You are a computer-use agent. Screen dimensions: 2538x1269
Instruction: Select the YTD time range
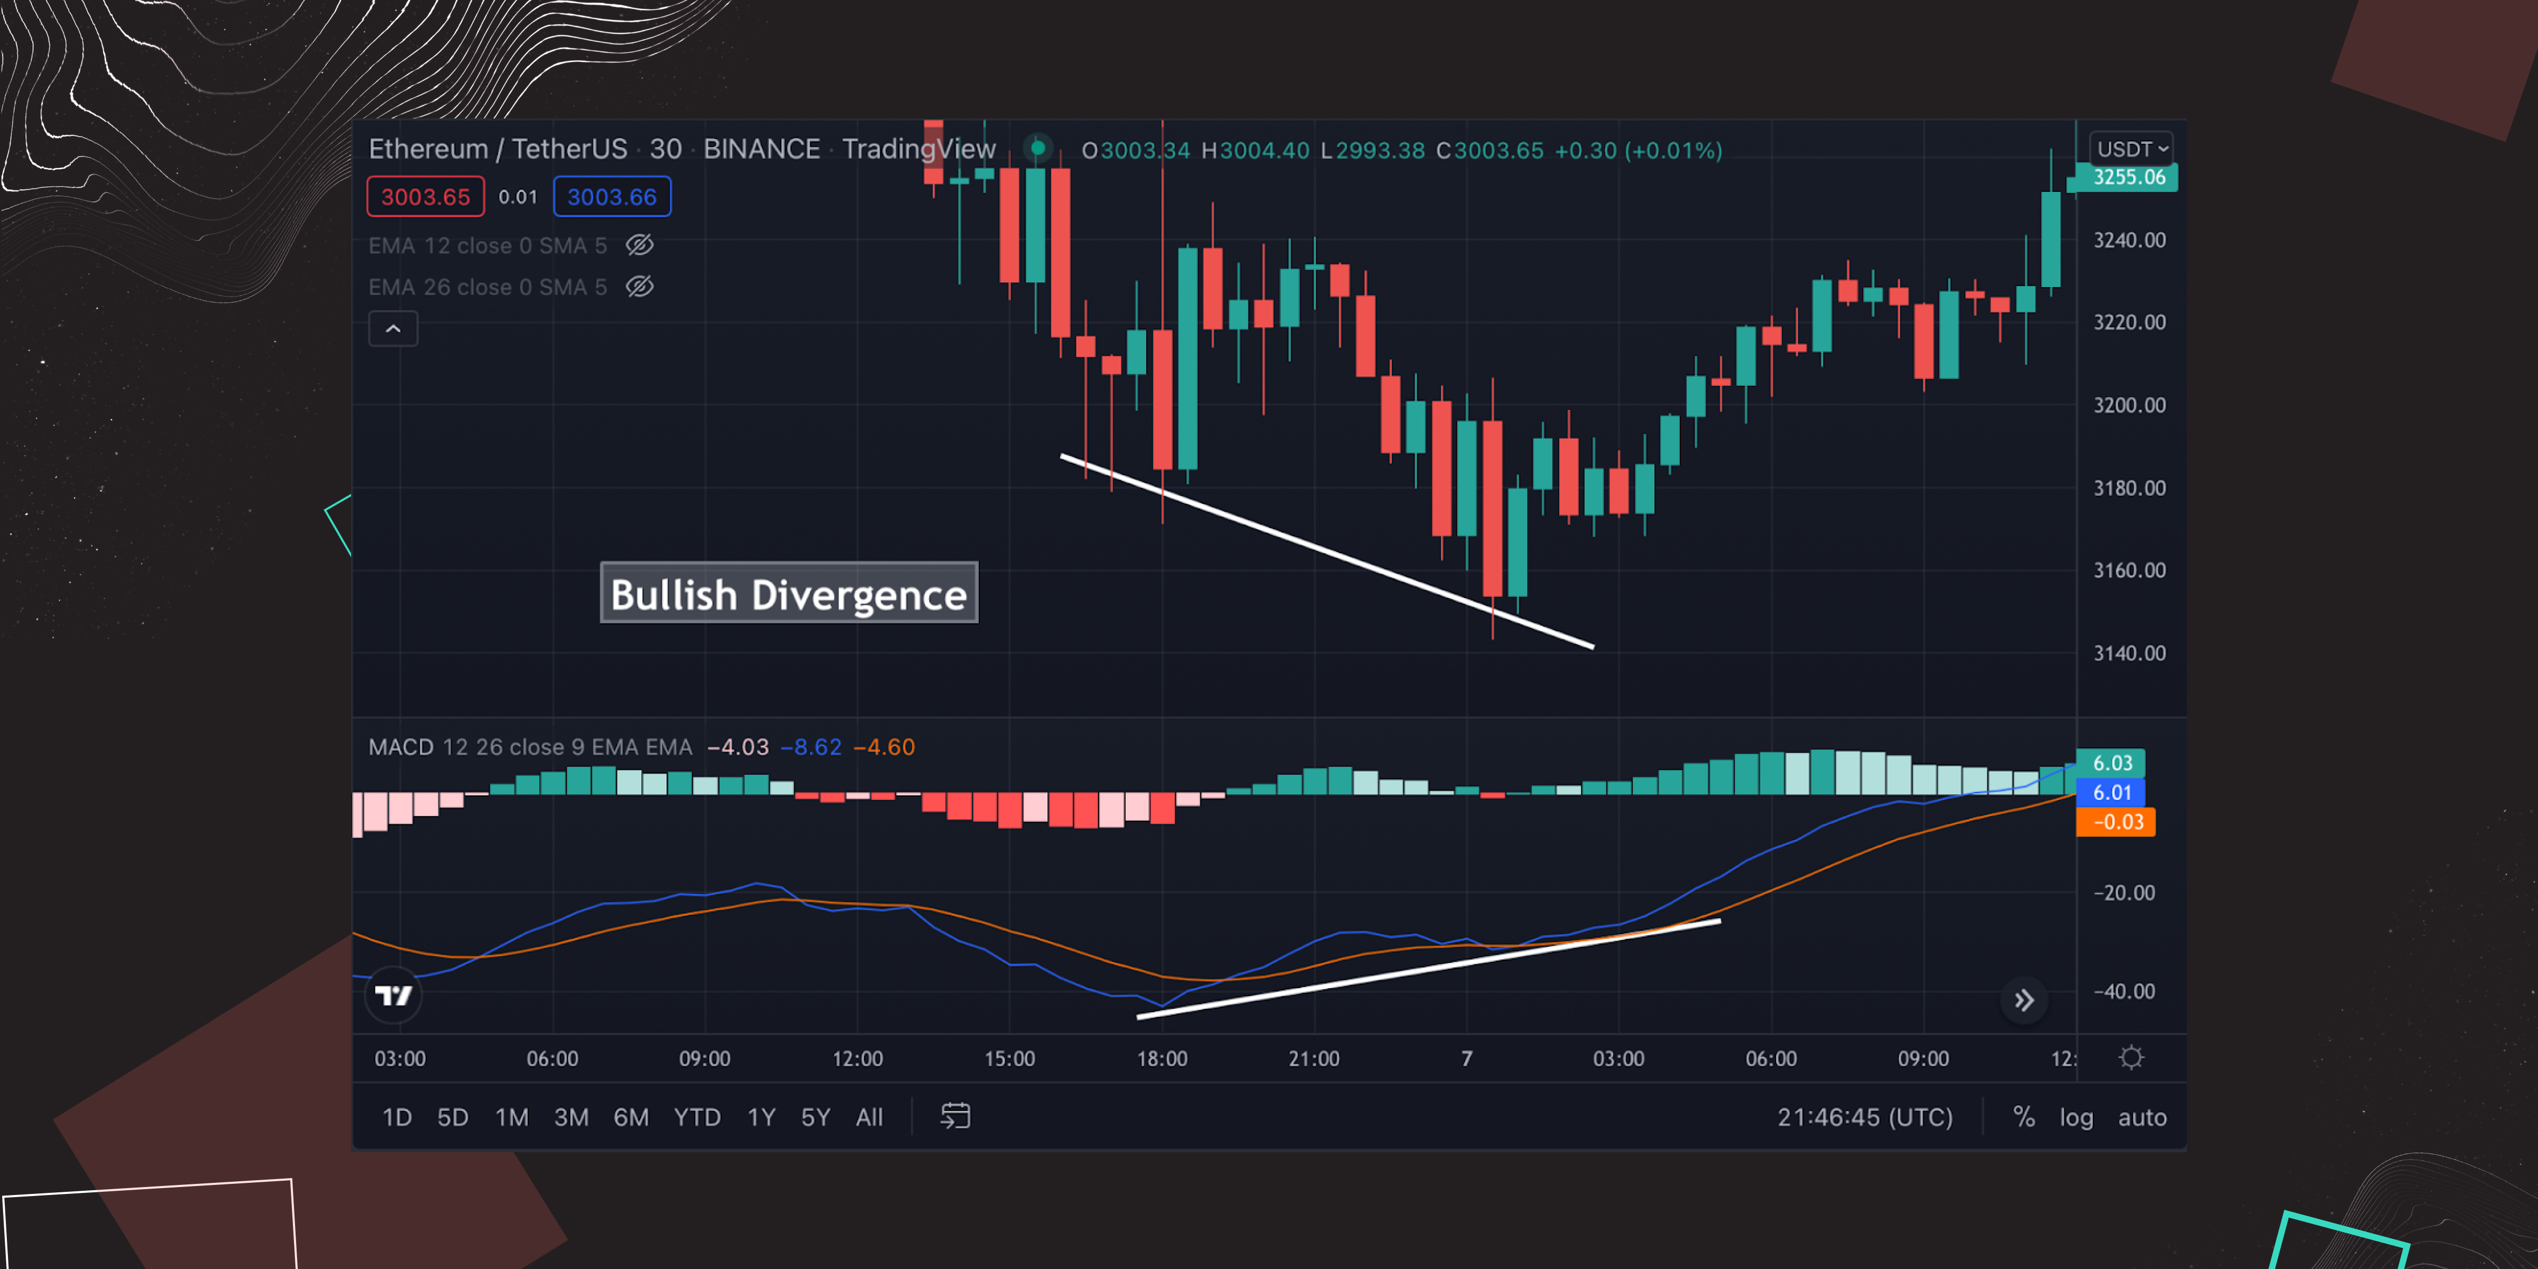click(696, 1117)
